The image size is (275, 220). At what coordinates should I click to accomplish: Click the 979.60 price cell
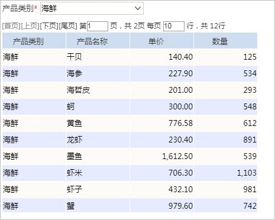click(161, 205)
